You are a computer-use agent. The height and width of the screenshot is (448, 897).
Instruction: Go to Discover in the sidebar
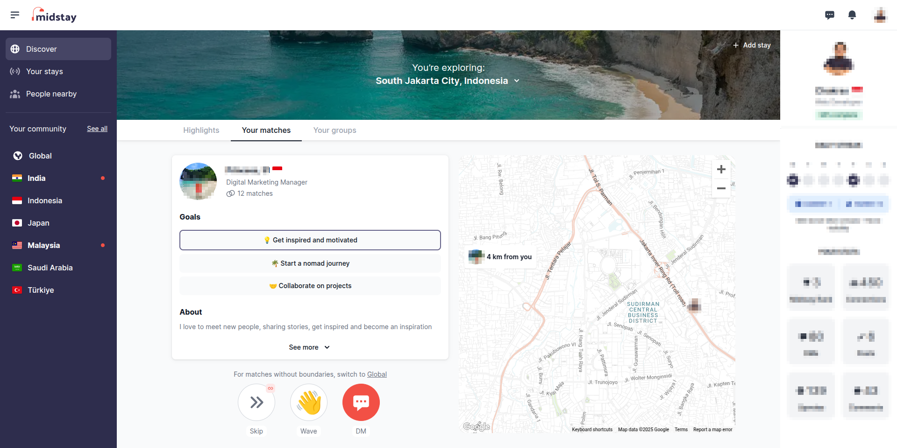(58, 49)
